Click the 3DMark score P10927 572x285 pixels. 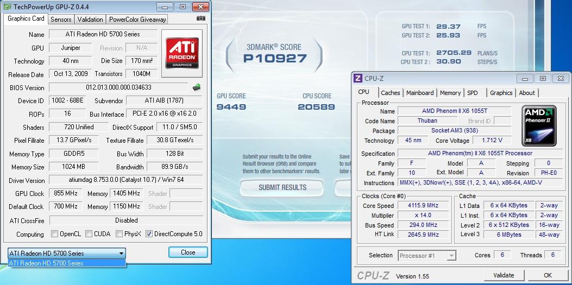[275, 59]
